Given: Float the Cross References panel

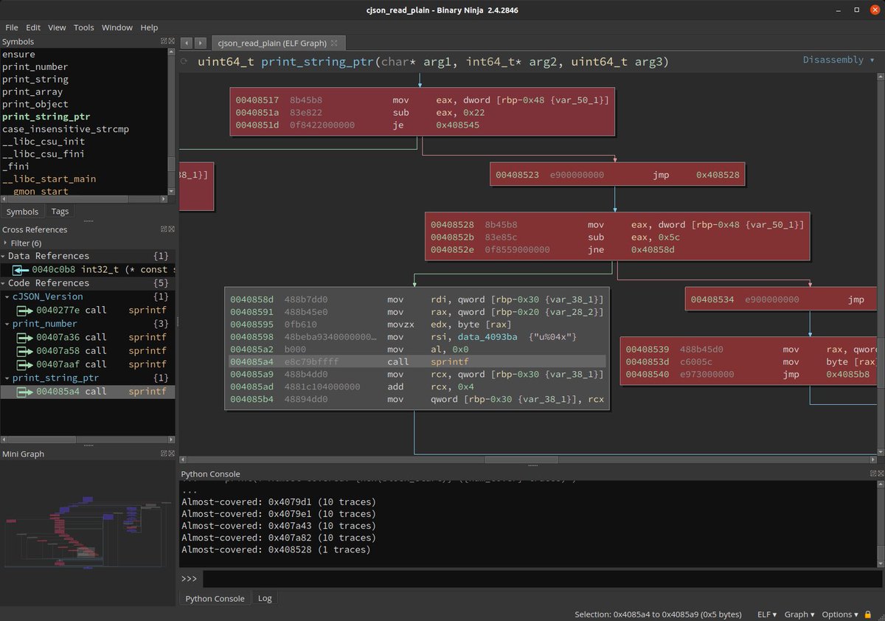Looking at the screenshot, I should pyautogui.click(x=164, y=229).
